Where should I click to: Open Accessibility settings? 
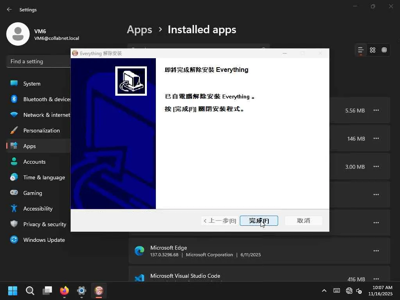coord(38,209)
